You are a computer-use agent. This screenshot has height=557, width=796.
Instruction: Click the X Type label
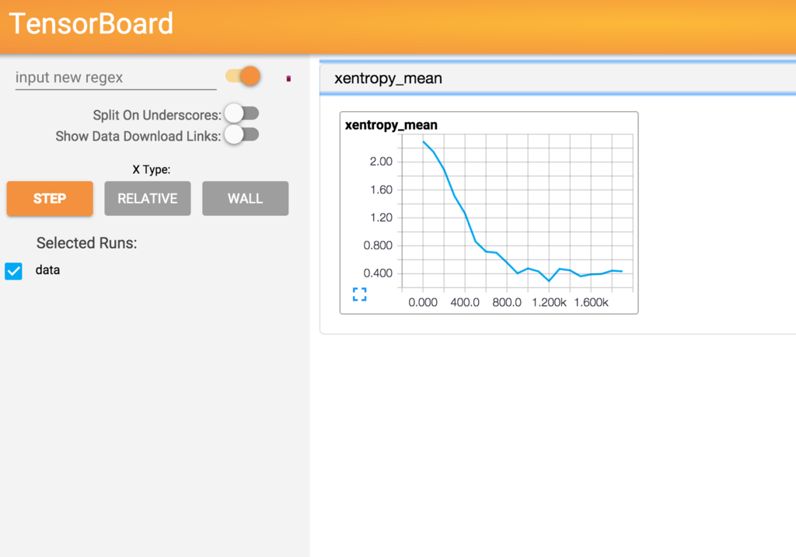pos(152,169)
